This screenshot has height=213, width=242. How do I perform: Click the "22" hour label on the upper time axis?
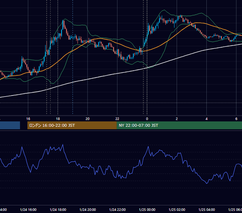click(117, 119)
